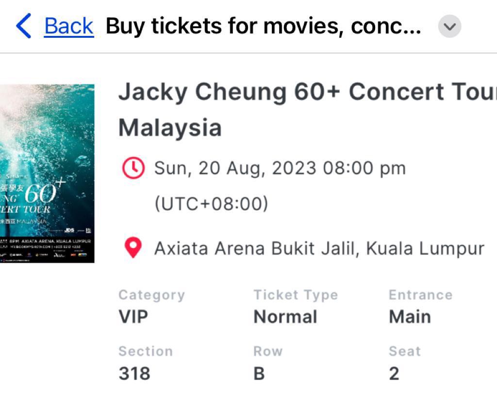Click the red clock icon beside event date
This screenshot has width=497, height=395.
point(133,167)
